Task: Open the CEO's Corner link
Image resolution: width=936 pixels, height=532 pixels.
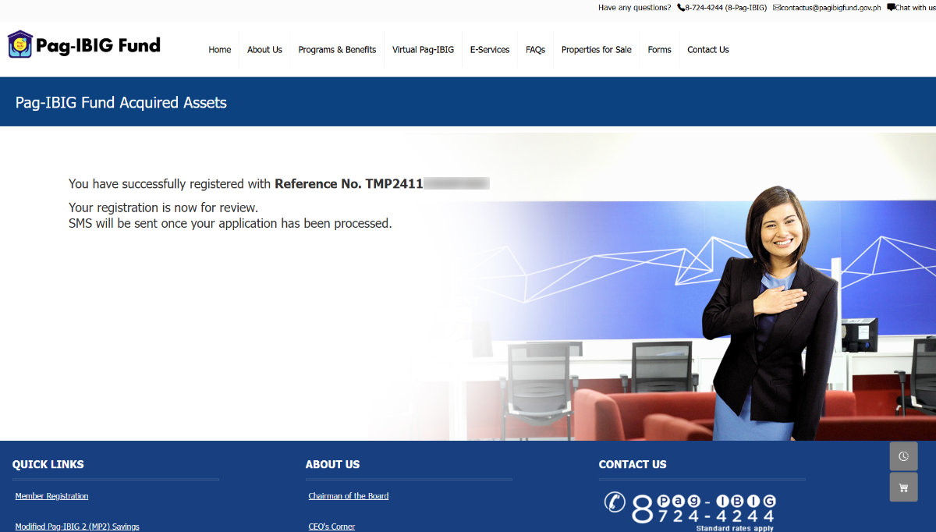Action: pos(331,527)
